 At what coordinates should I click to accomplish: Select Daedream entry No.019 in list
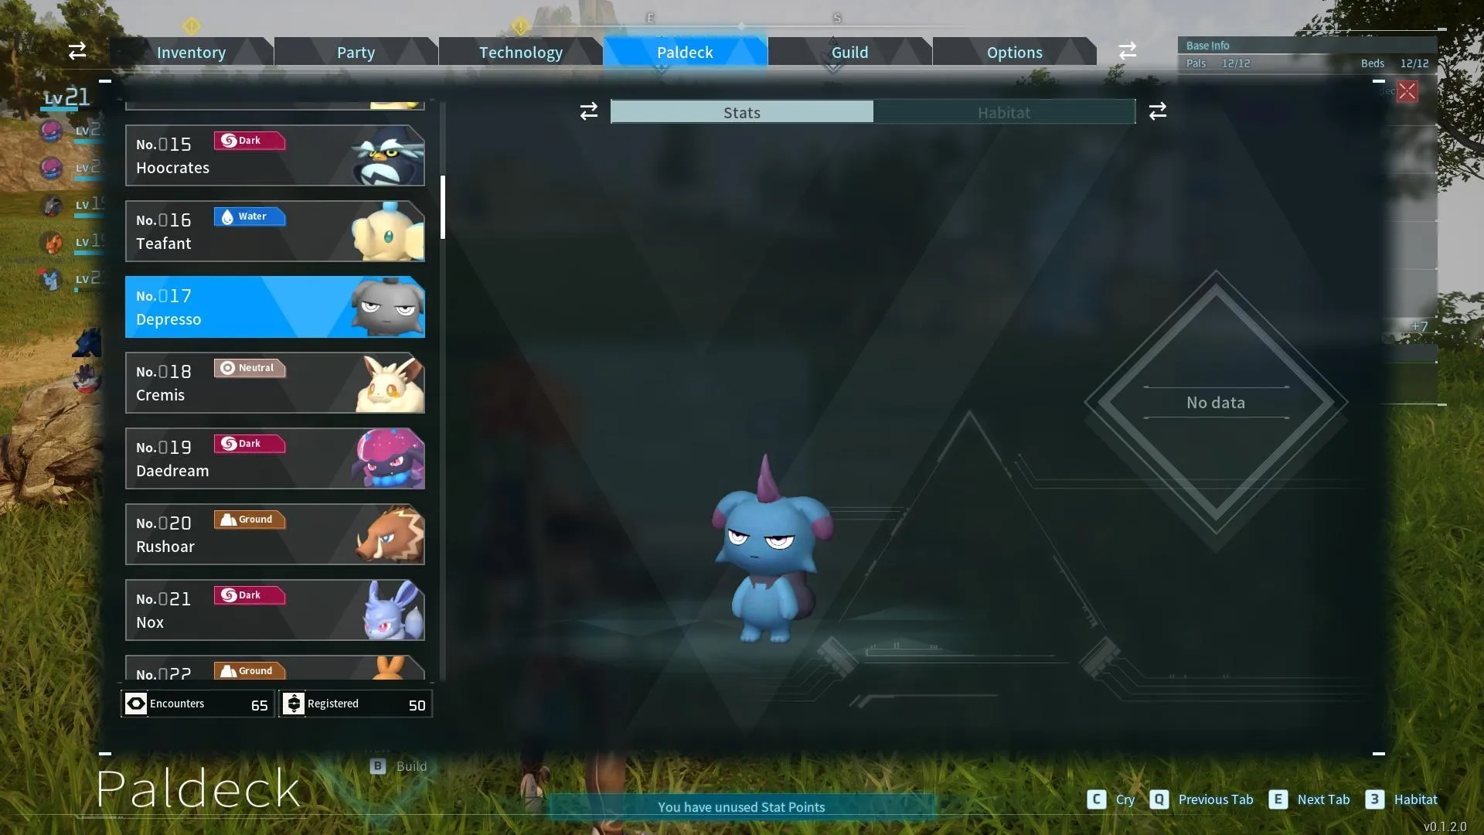[x=274, y=457]
